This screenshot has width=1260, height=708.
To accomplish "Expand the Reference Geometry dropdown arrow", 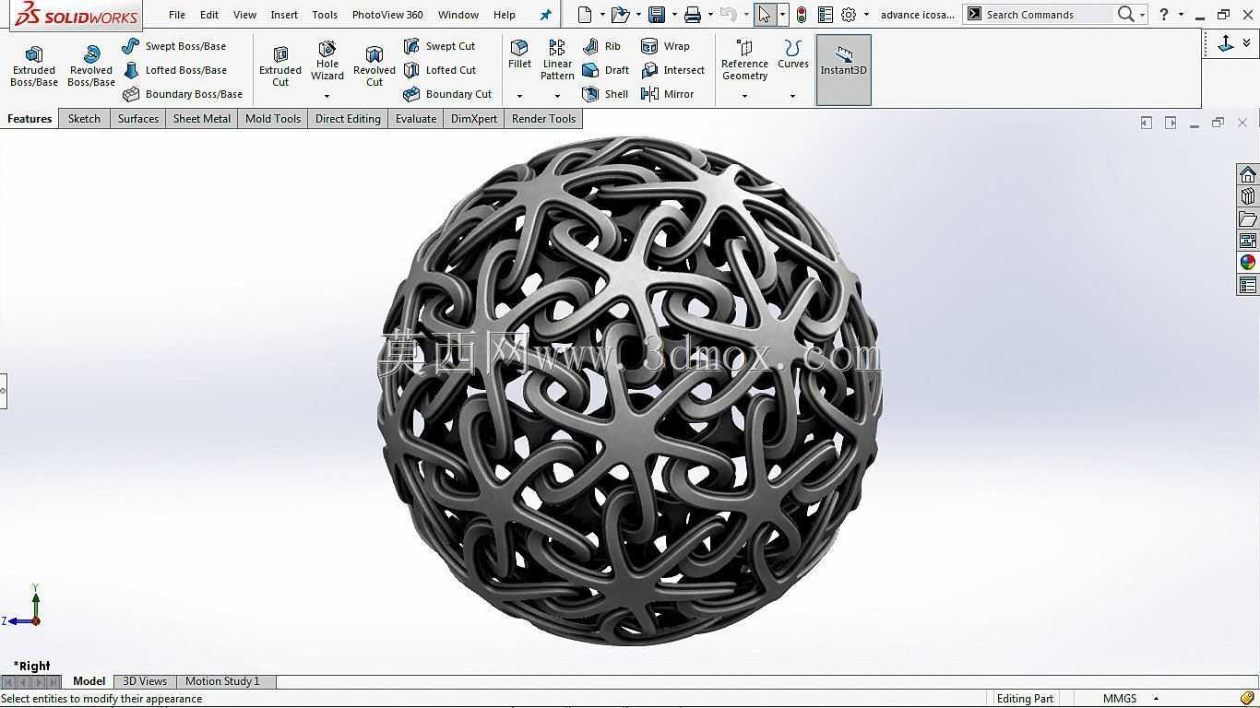I will click(744, 96).
